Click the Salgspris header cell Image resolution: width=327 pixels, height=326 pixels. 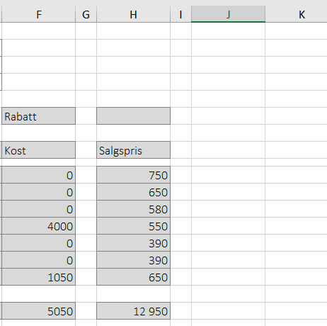point(133,150)
